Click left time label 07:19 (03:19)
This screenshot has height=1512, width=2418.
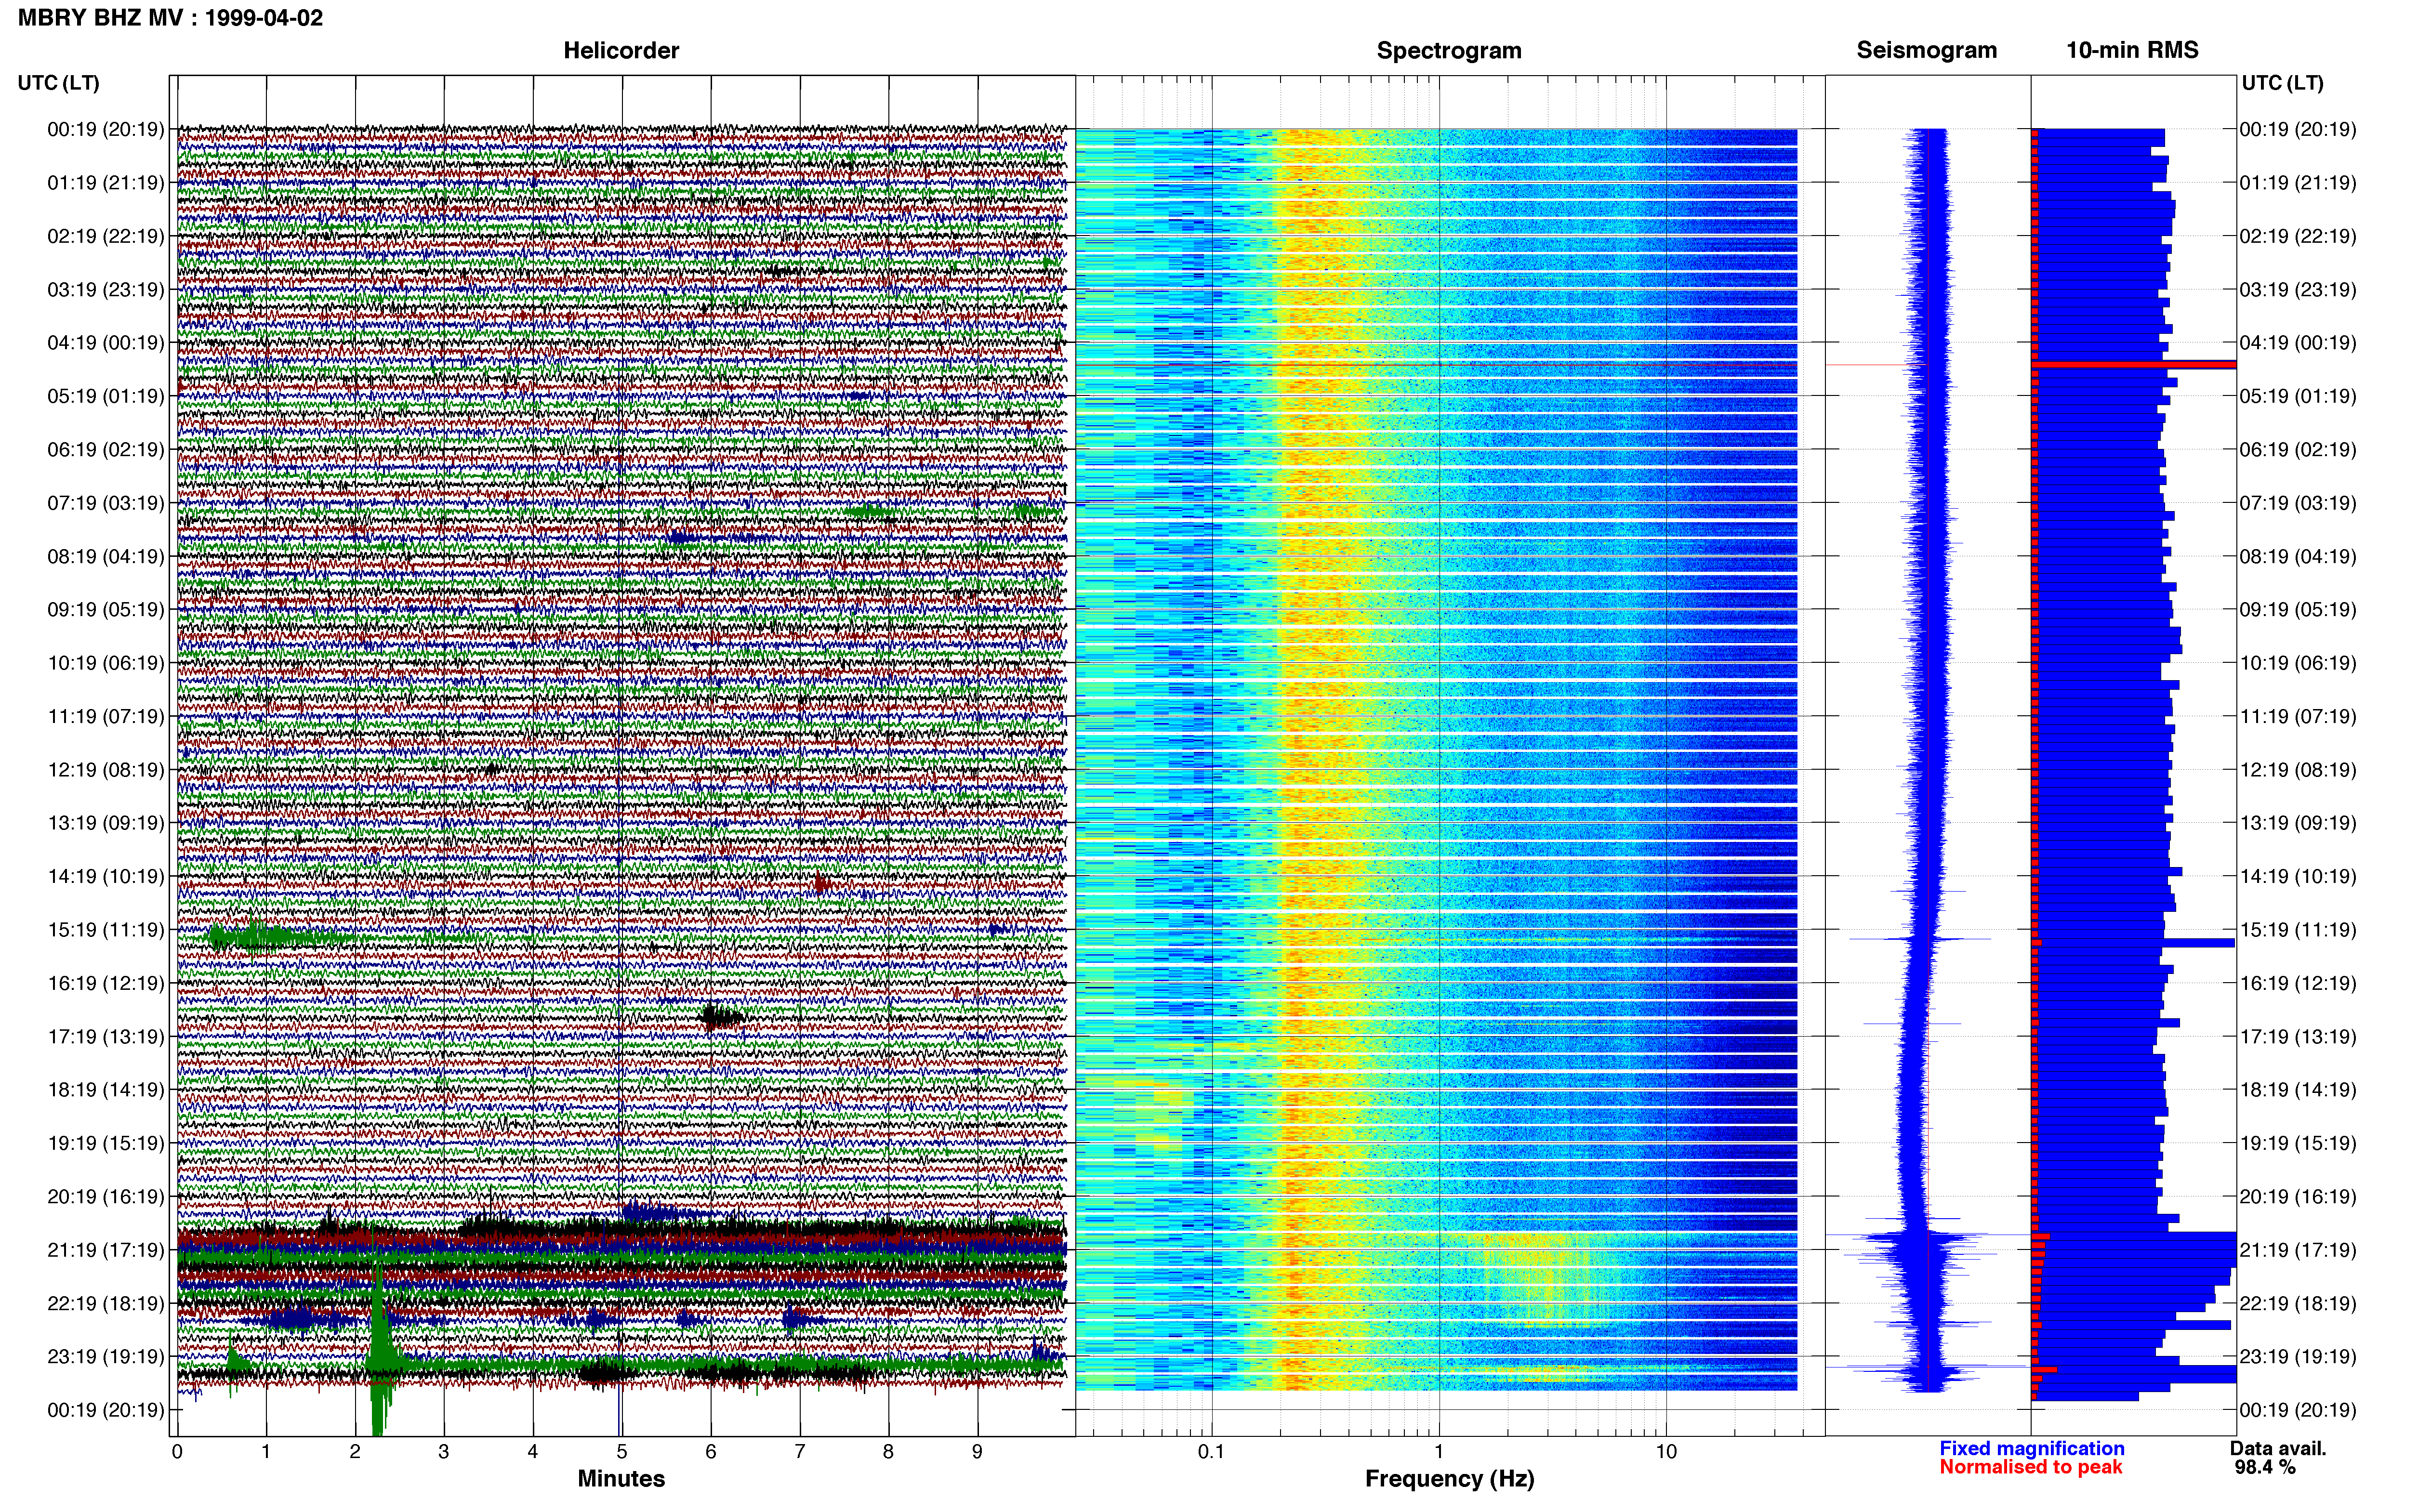pos(106,503)
